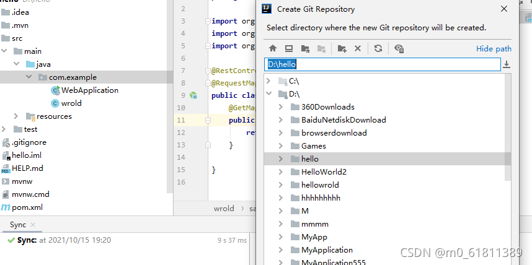Open the mvnw.cmd file
The height and width of the screenshot is (265, 532).
(26, 194)
